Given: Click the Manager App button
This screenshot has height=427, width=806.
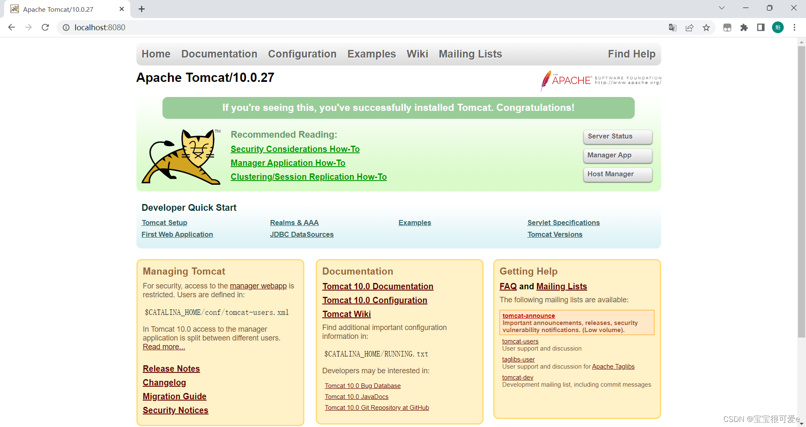Looking at the screenshot, I should 618,155.
